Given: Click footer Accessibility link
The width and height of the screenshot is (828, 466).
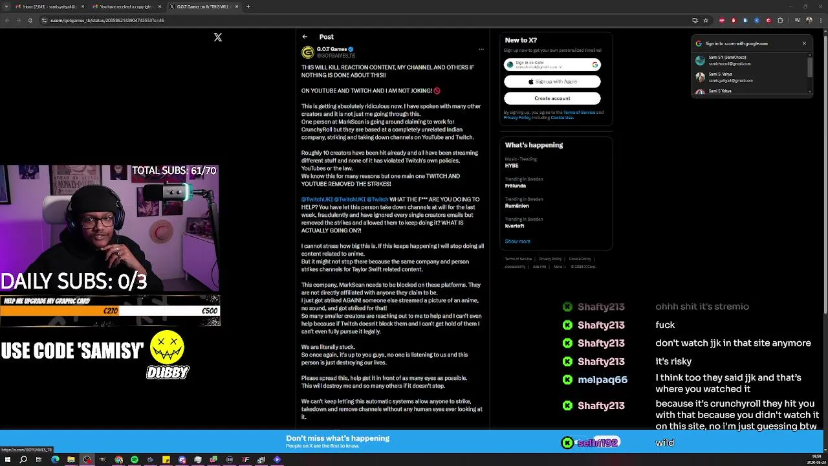Looking at the screenshot, I should tap(515, 267).
